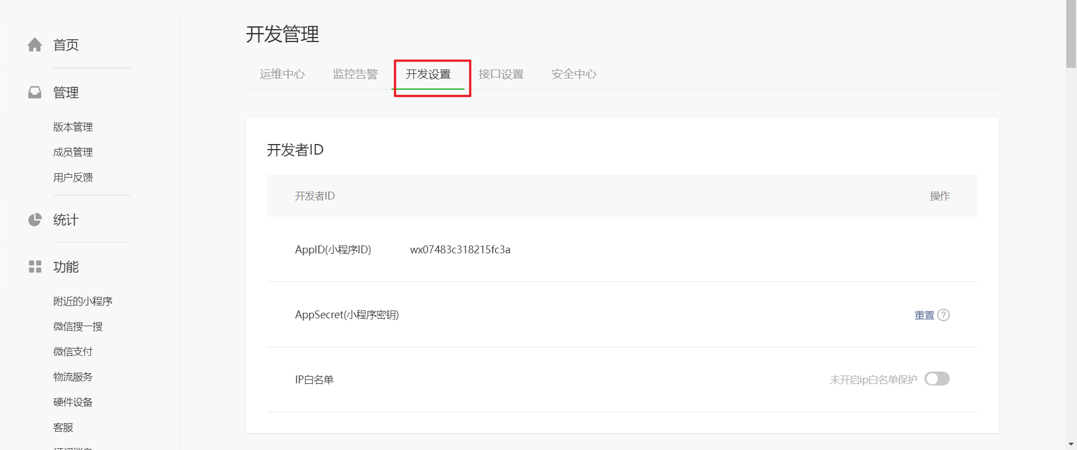Select the 开发设置 tab
This screenshot has height=450, width=1077.
pyautogui.click(x=428, y=74)
